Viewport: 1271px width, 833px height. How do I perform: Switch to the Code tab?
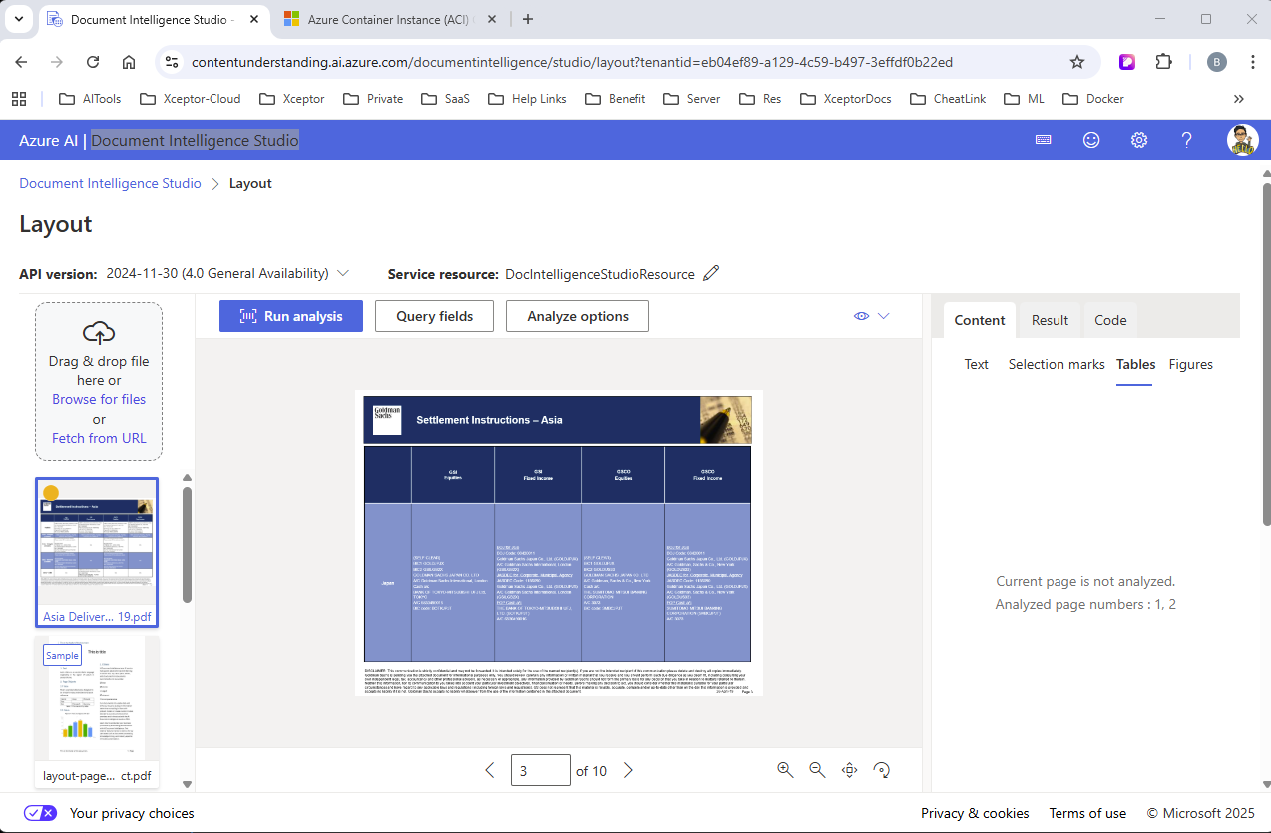pyautogui.click(x=1110, y=320)
